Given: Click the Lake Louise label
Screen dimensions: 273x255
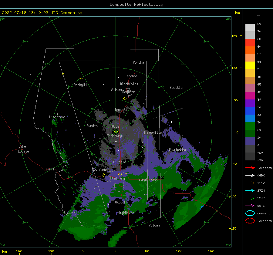Looking at the screenshot, I should click(23, 149).
